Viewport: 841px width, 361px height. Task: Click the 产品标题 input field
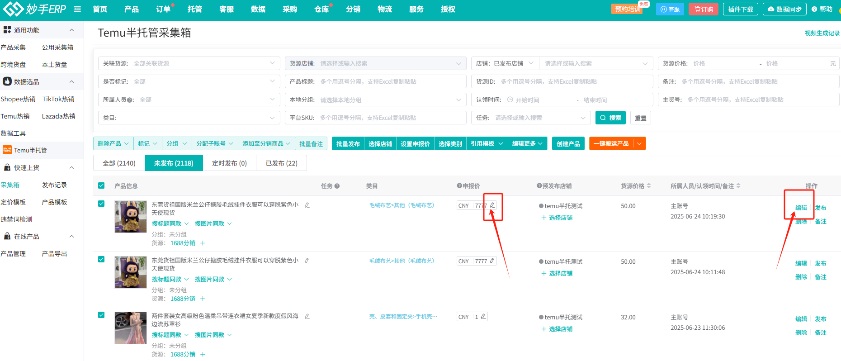[375, 81]
